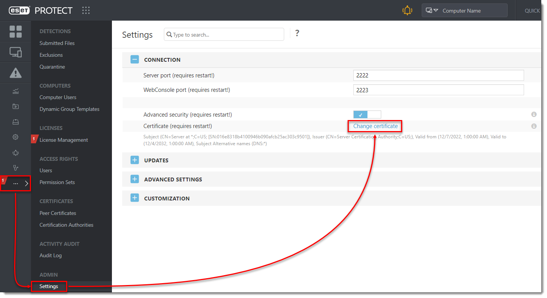Expand the CUSTOMIZATION section
This screenshot has height=298, width=547.
[134, 198]
